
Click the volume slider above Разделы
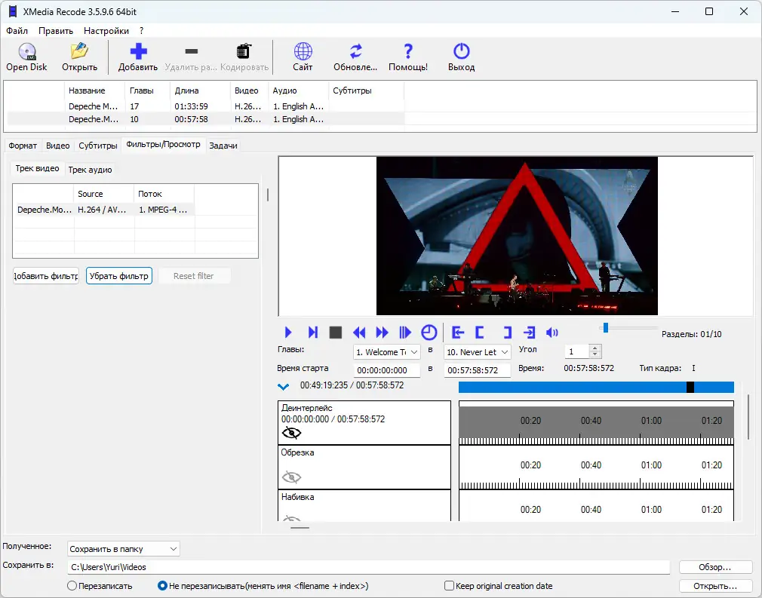[x=628, y=327]
